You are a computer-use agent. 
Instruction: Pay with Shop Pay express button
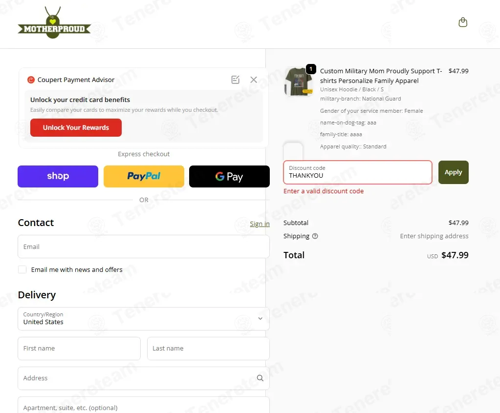[58, 176]
